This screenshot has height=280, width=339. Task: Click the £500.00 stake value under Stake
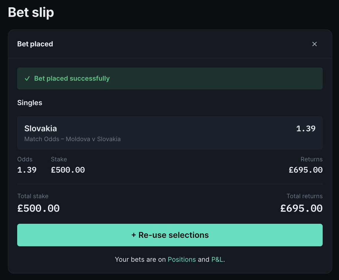tap(68, 170)
